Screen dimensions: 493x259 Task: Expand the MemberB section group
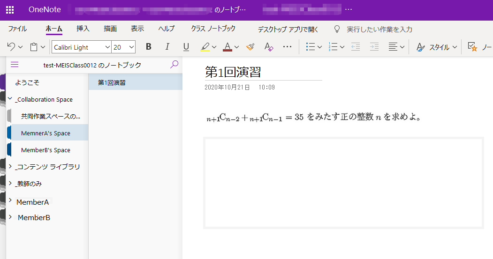click(10, 217)
